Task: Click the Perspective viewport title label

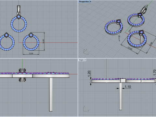Action: [84, 2]
